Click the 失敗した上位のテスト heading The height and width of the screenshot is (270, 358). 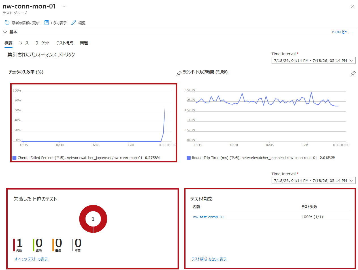[x=35, y=199]
